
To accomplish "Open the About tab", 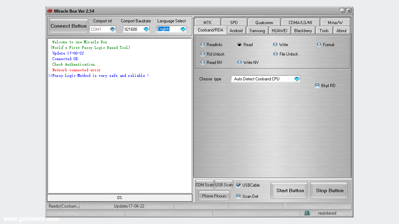I will click(342, 30).
